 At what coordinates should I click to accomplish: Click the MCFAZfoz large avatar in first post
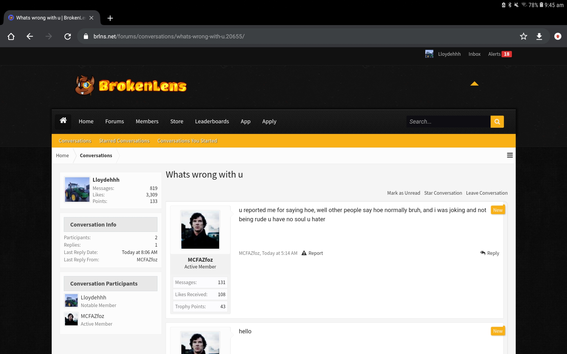(x=200, y=230)
